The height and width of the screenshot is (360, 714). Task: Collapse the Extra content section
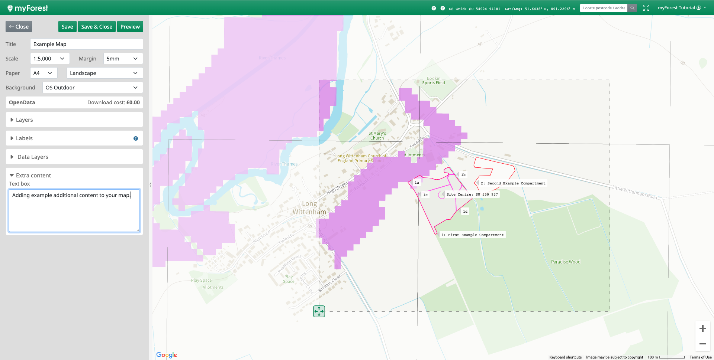click(33, 176)
